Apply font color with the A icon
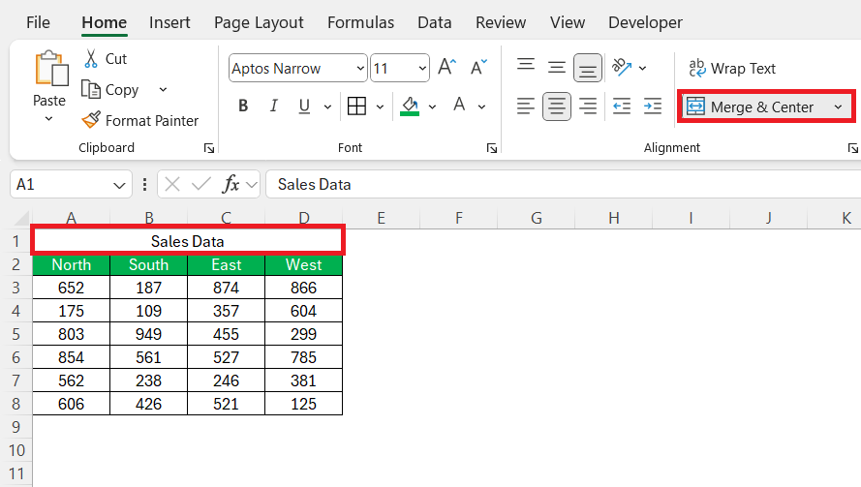The width and height of the screenshot is (861, 487). [460, 105]
